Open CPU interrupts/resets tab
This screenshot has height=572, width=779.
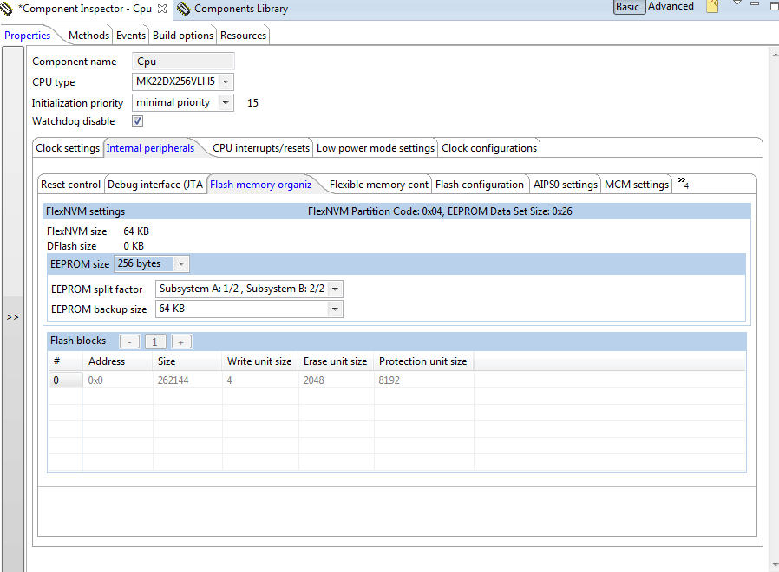[261, 148]
